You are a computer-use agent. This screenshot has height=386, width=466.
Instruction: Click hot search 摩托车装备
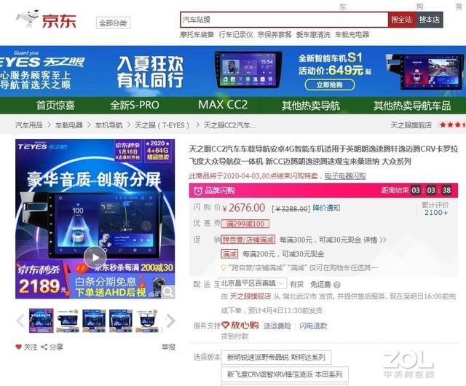pyautogui.click(x=197, y=35)
